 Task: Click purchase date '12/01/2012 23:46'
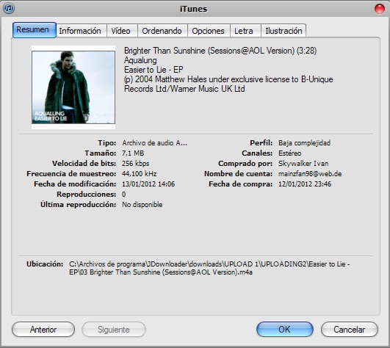pos(305,184)
